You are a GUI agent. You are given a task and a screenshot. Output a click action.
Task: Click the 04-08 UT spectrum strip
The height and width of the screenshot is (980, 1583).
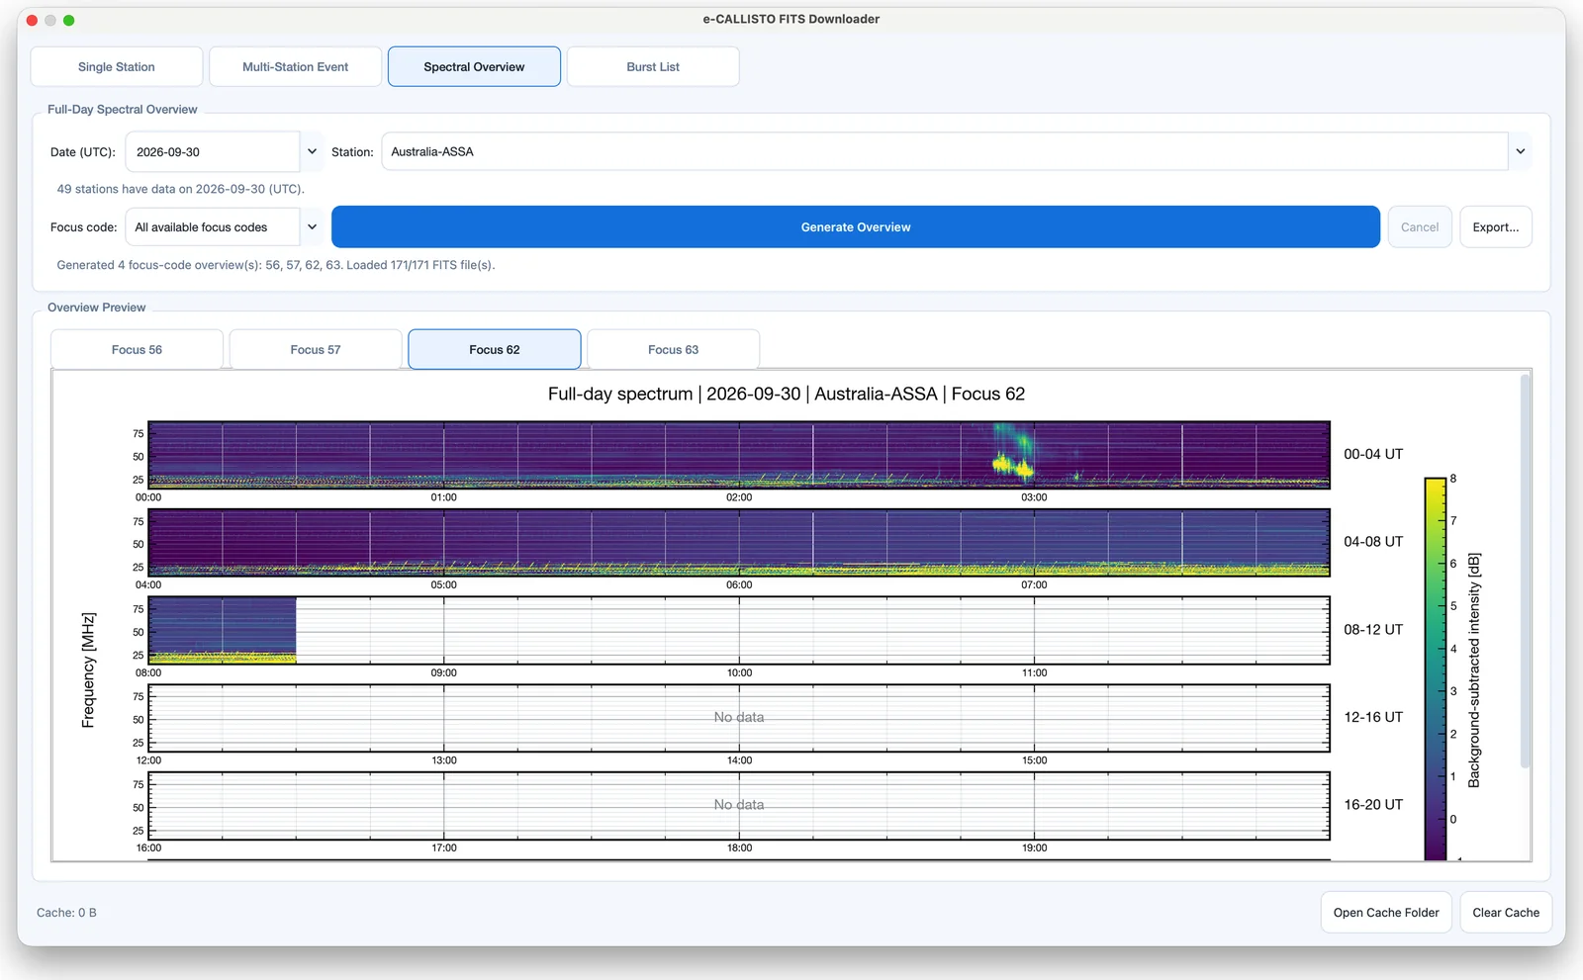(739, 543)
